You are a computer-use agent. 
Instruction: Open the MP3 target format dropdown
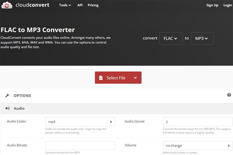202,38
